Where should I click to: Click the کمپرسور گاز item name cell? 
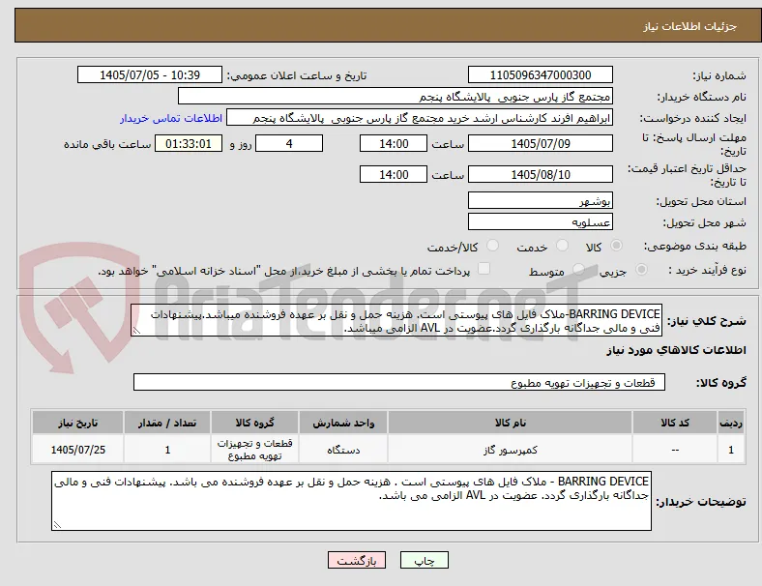coord(510,450)
